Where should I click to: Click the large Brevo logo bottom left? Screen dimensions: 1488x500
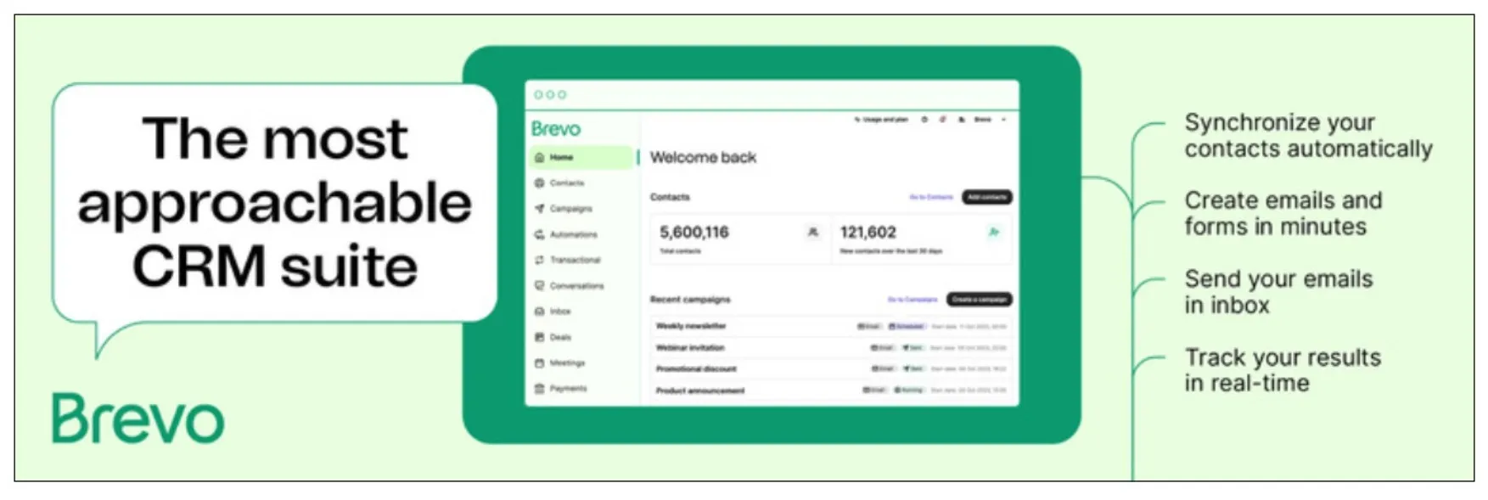pyautogui.click(x=138, y=418)
